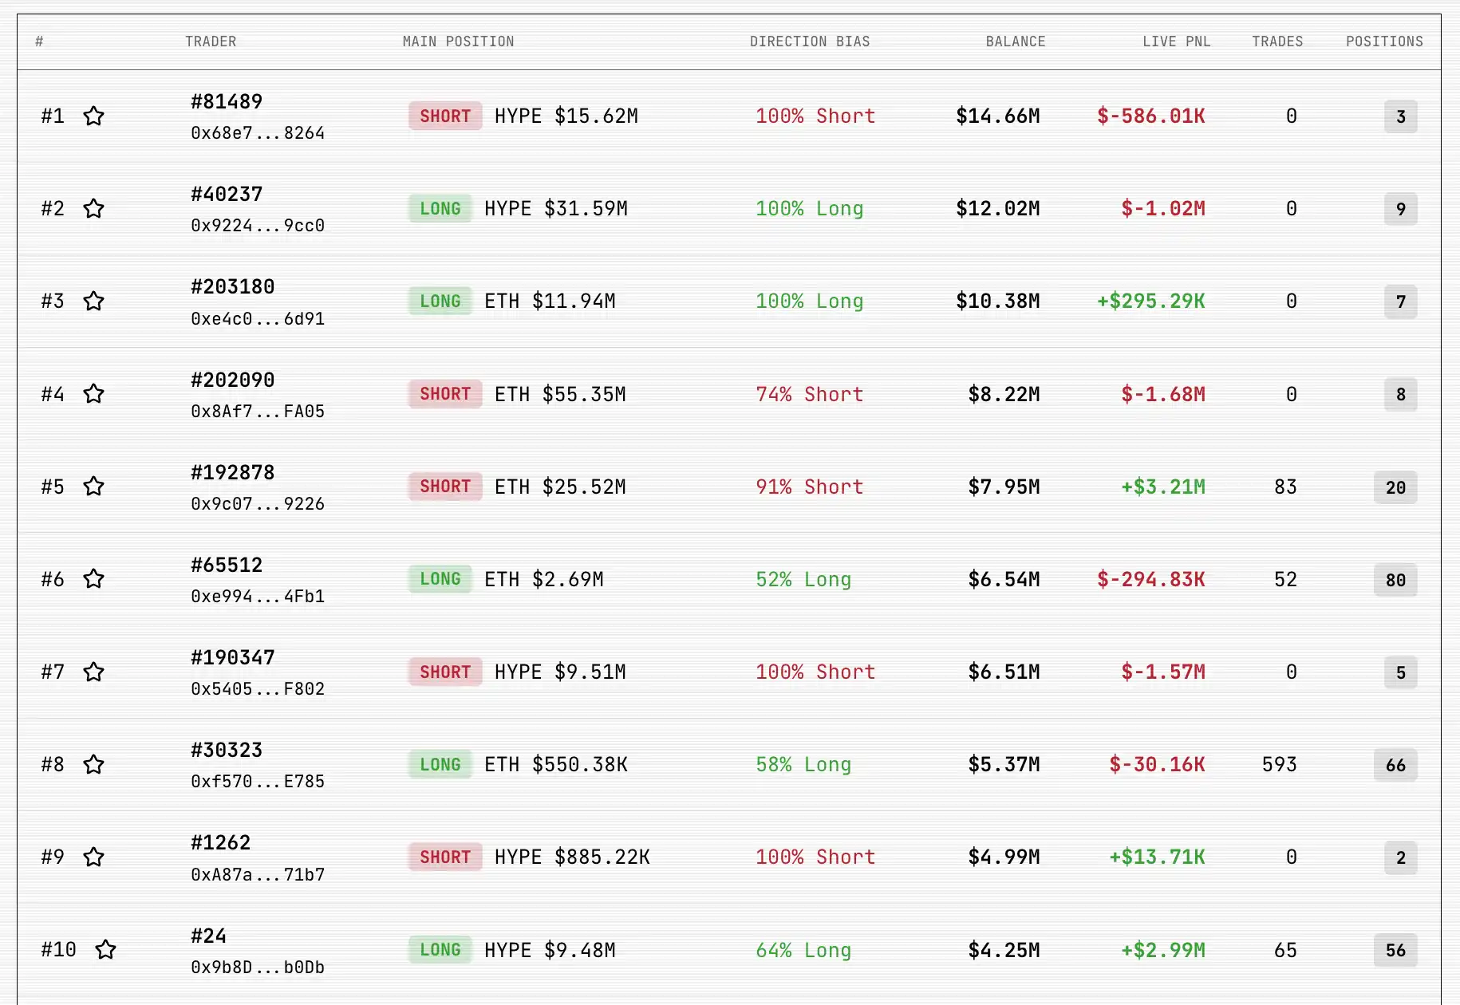Click the DIRECTION BIAS column header
1460x1005 pixels.
(x=809, y=41)
